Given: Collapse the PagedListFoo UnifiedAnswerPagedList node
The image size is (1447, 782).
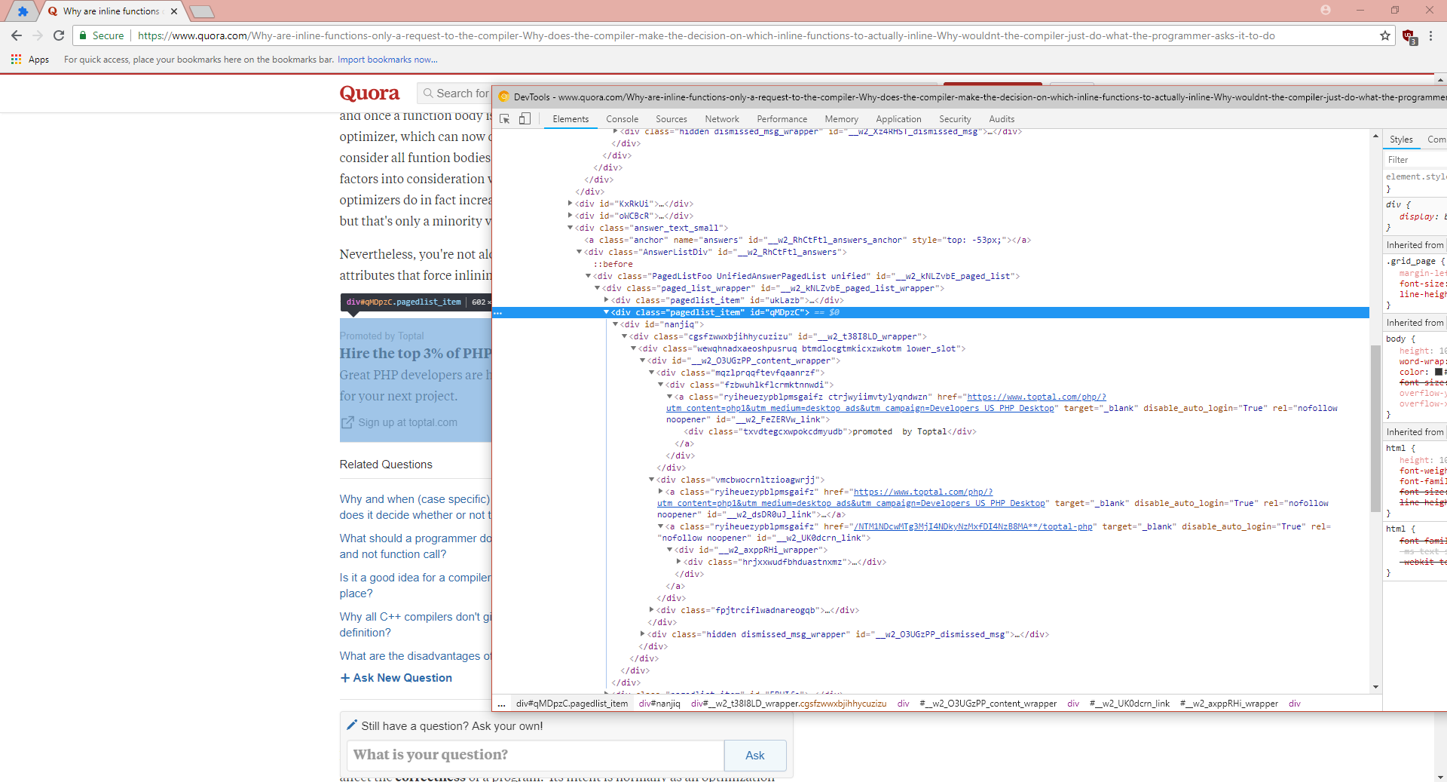Looking at the screenshot, I should click(588, 276).
